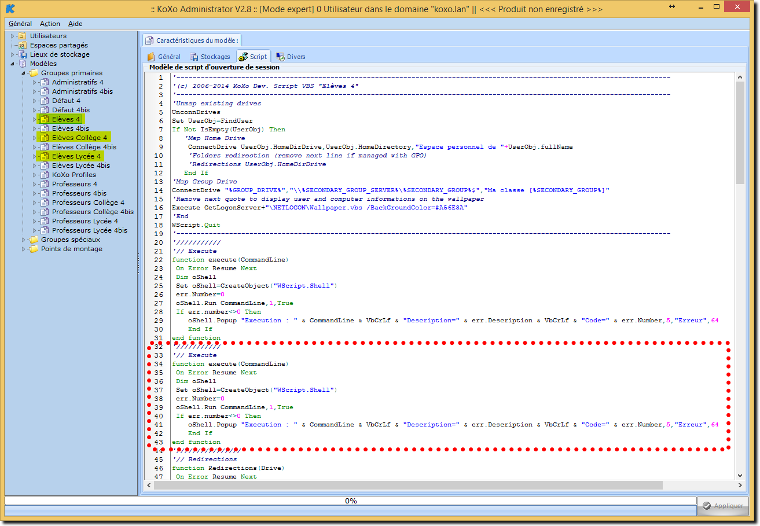
Task: Click the Elèves Collège 4 highlighted icon
Action: pos(44,138)
